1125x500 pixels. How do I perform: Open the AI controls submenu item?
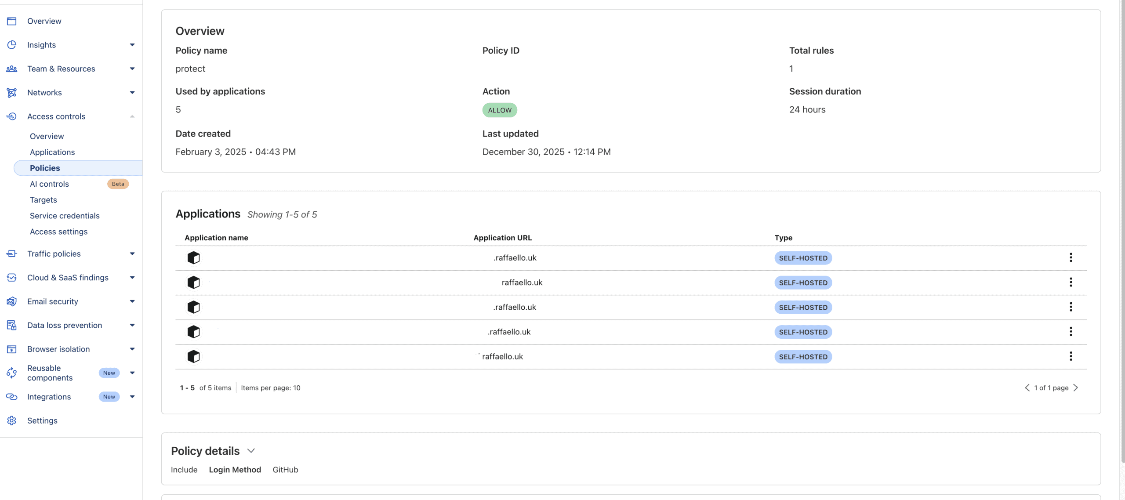tap(49, 184)
